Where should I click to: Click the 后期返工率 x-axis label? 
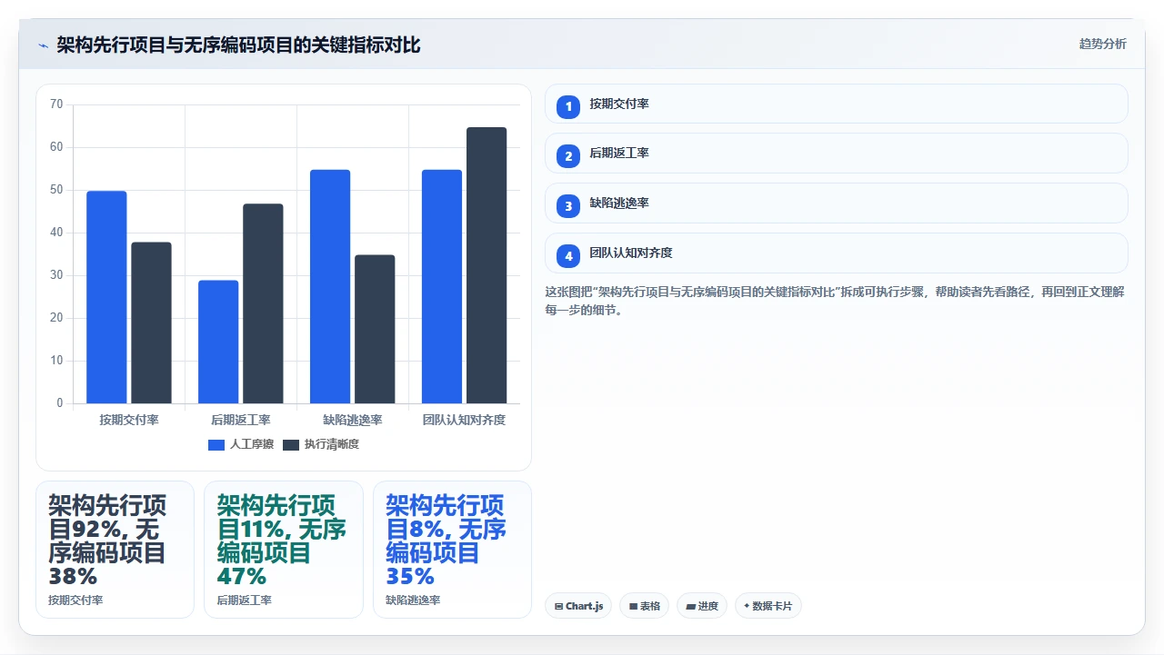(241, 420)
